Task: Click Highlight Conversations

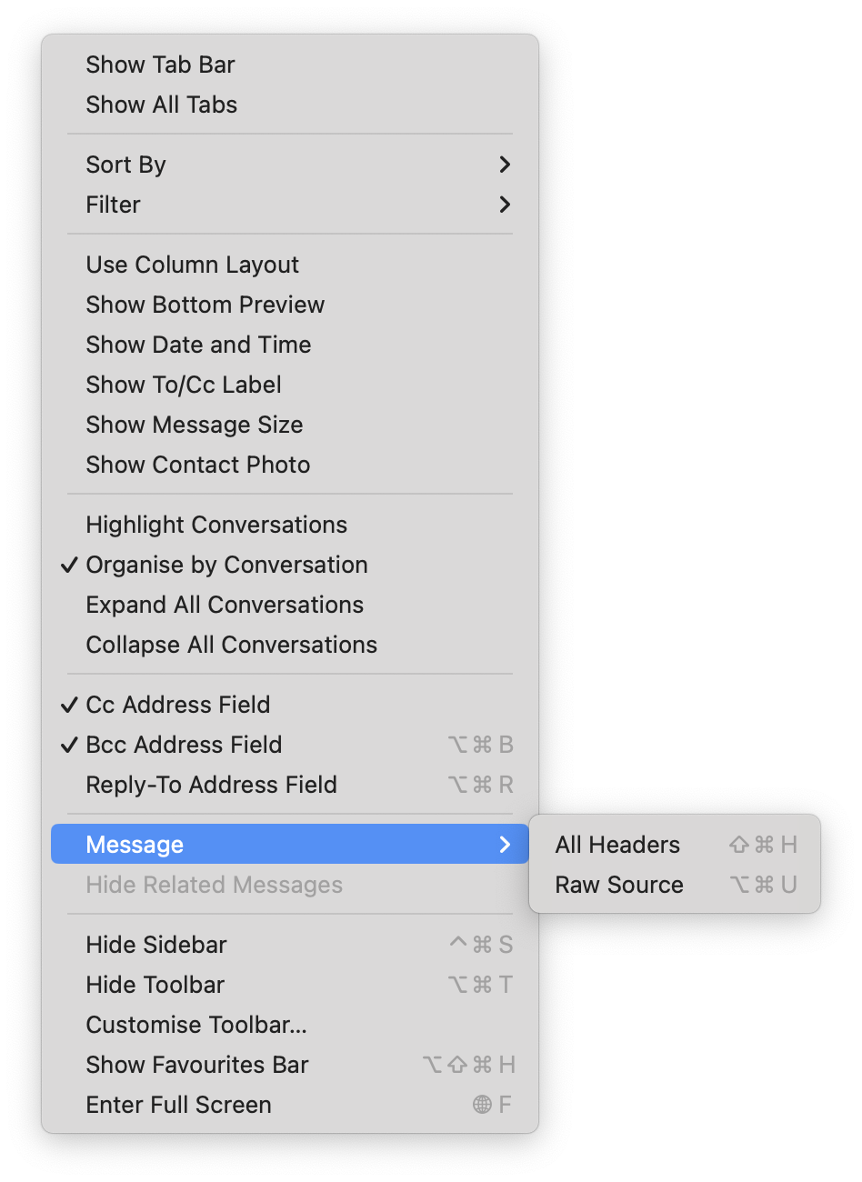Action: (216, 525)
